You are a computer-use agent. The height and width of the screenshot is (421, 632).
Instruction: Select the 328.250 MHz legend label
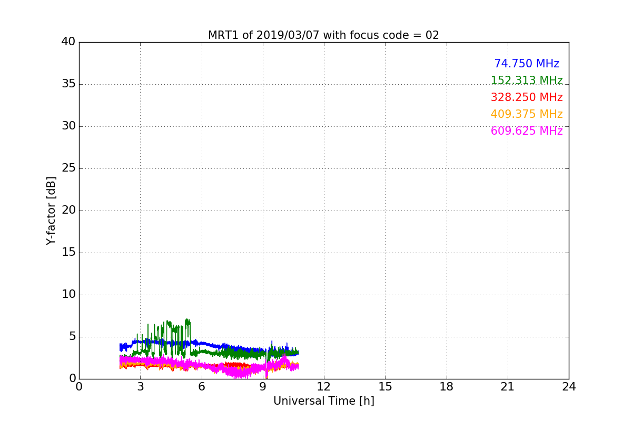click(527, 97)
